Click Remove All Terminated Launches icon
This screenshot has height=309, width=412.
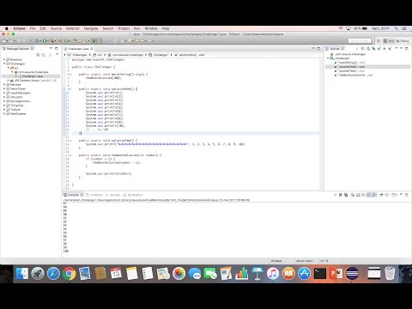click(346, 195)
